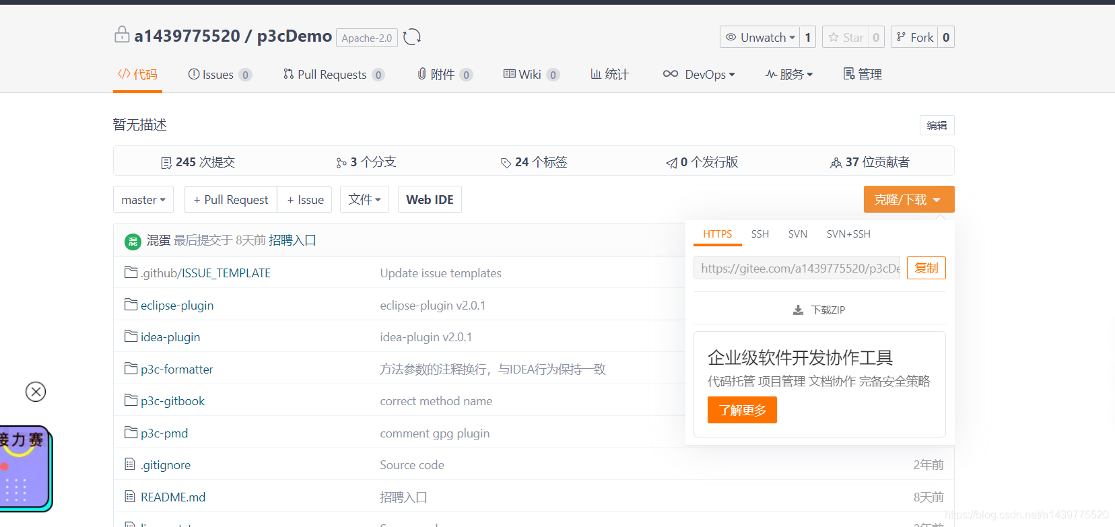
Task: Click the private repo lock icon
Action: [x=122, y=34]
